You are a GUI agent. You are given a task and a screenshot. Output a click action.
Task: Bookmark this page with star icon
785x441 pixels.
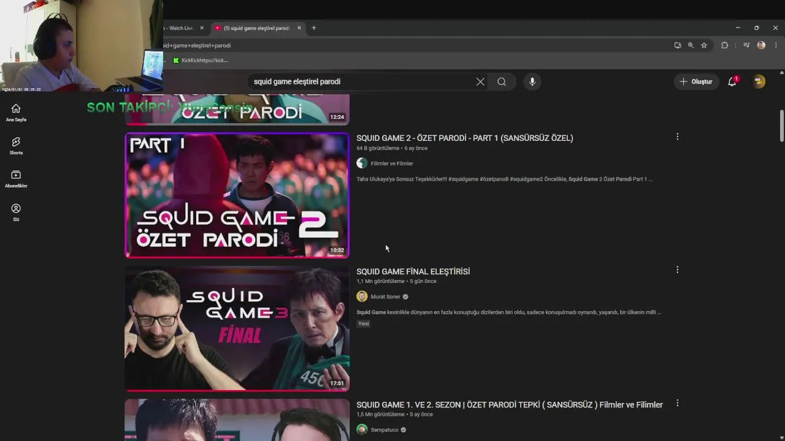click(704, 45)
